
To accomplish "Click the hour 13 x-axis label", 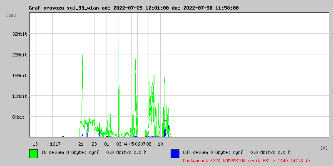I will coord(35,144).
